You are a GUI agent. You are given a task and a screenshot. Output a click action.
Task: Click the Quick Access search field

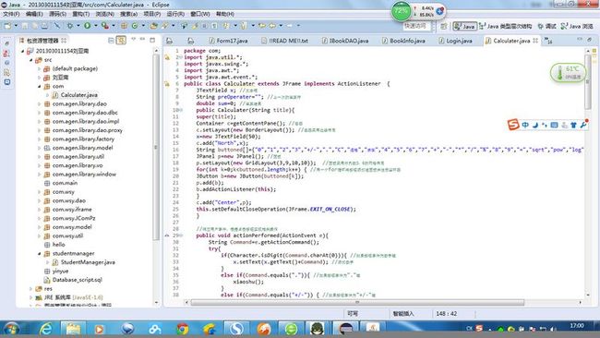416,26
